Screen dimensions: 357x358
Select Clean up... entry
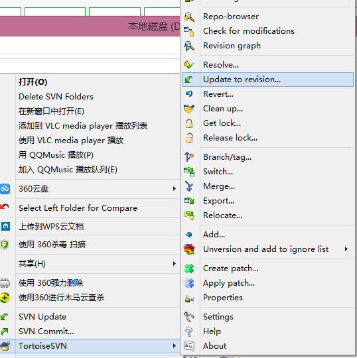point(267,109)
